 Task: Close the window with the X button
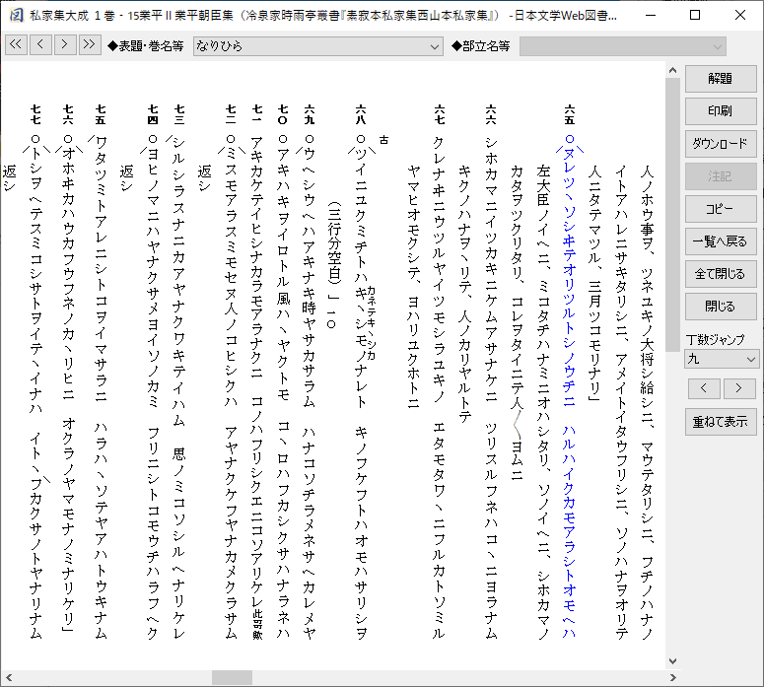(x=740, y=15)
